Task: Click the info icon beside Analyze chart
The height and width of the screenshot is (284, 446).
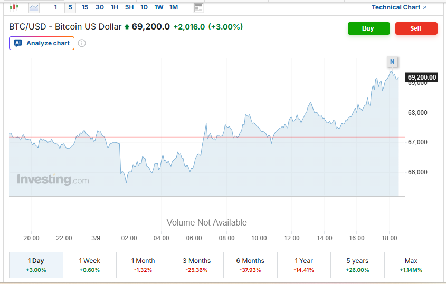Action: (x=82, y=43)
